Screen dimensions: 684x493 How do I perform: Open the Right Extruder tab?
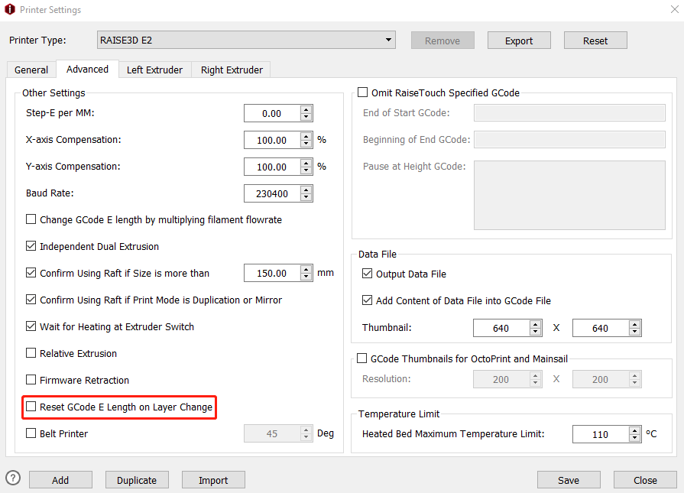[232, 70]
